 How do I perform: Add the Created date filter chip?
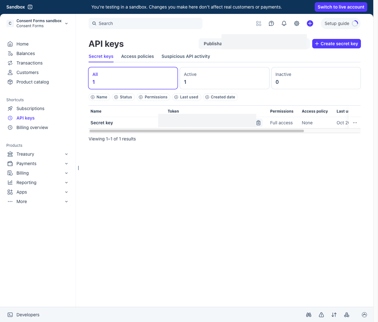[x=220, y=97]
